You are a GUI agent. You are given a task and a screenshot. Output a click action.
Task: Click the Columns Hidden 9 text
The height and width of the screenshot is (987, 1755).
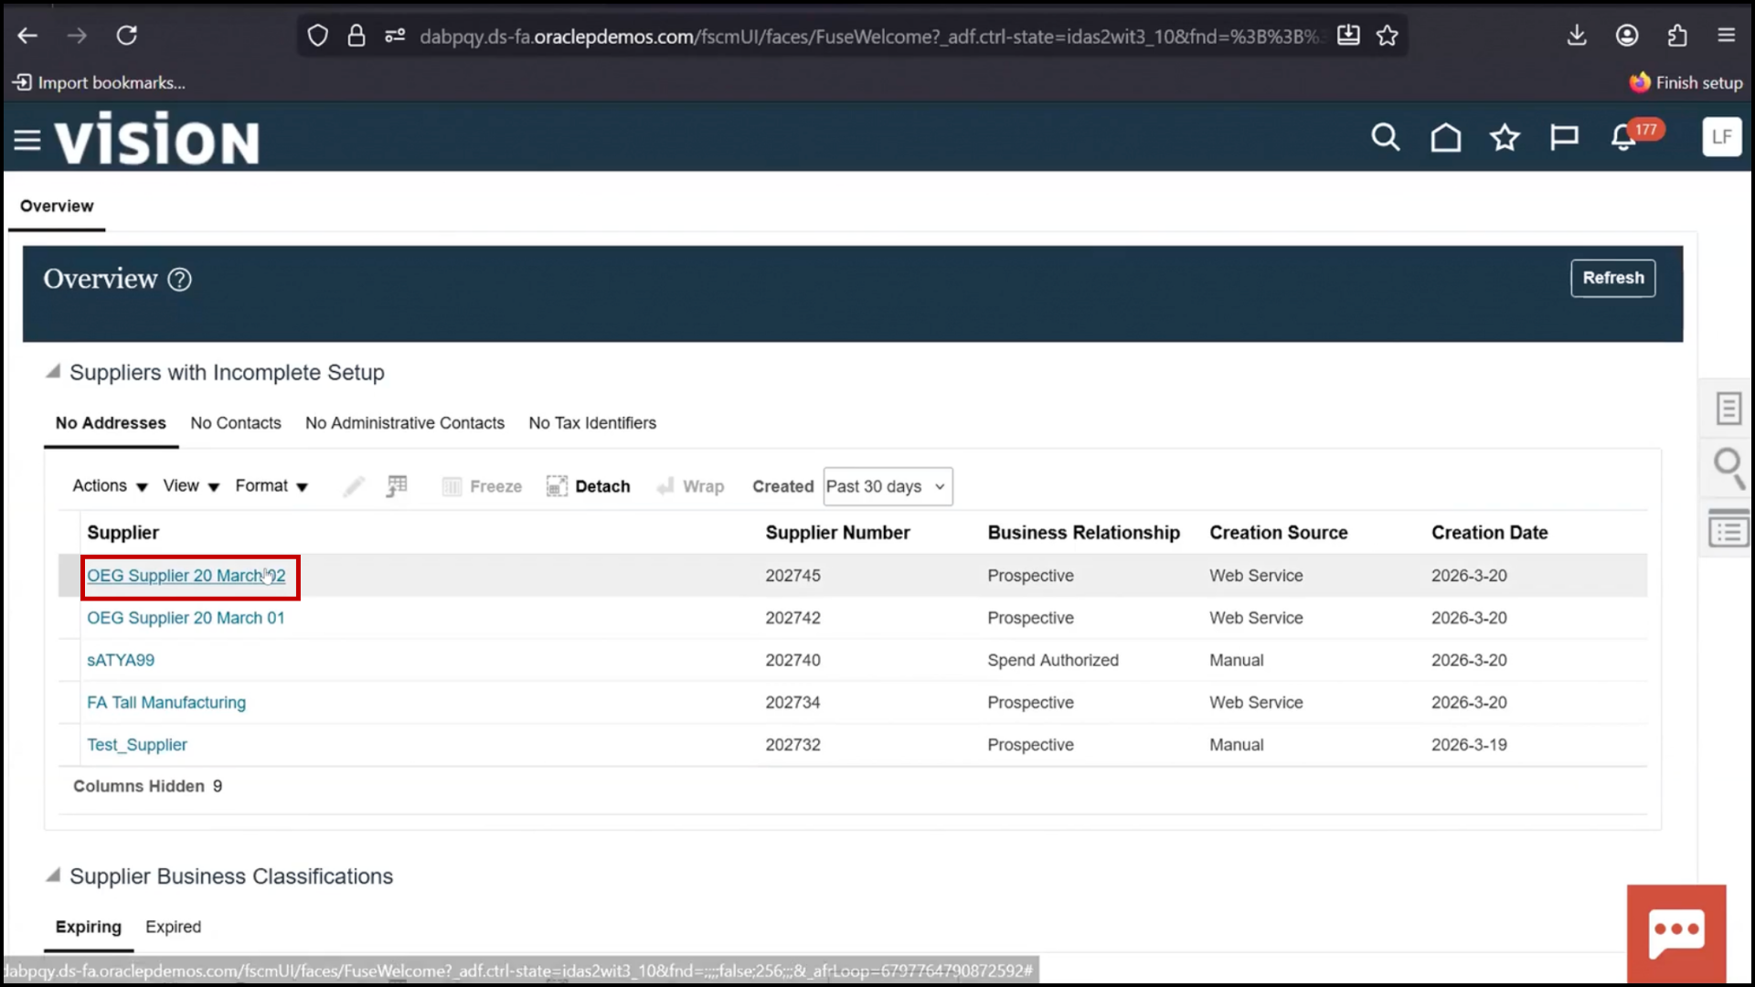[147, 786]
